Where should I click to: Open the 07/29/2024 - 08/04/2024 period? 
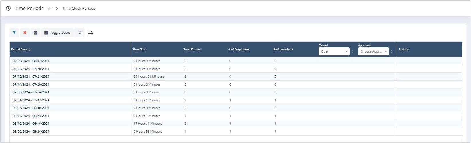(31, 61)
